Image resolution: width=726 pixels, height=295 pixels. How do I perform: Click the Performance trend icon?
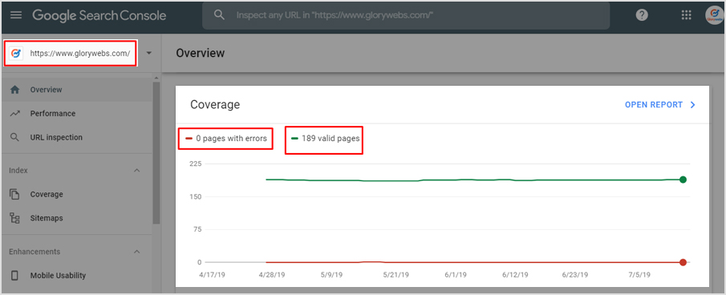pos(14,114)
